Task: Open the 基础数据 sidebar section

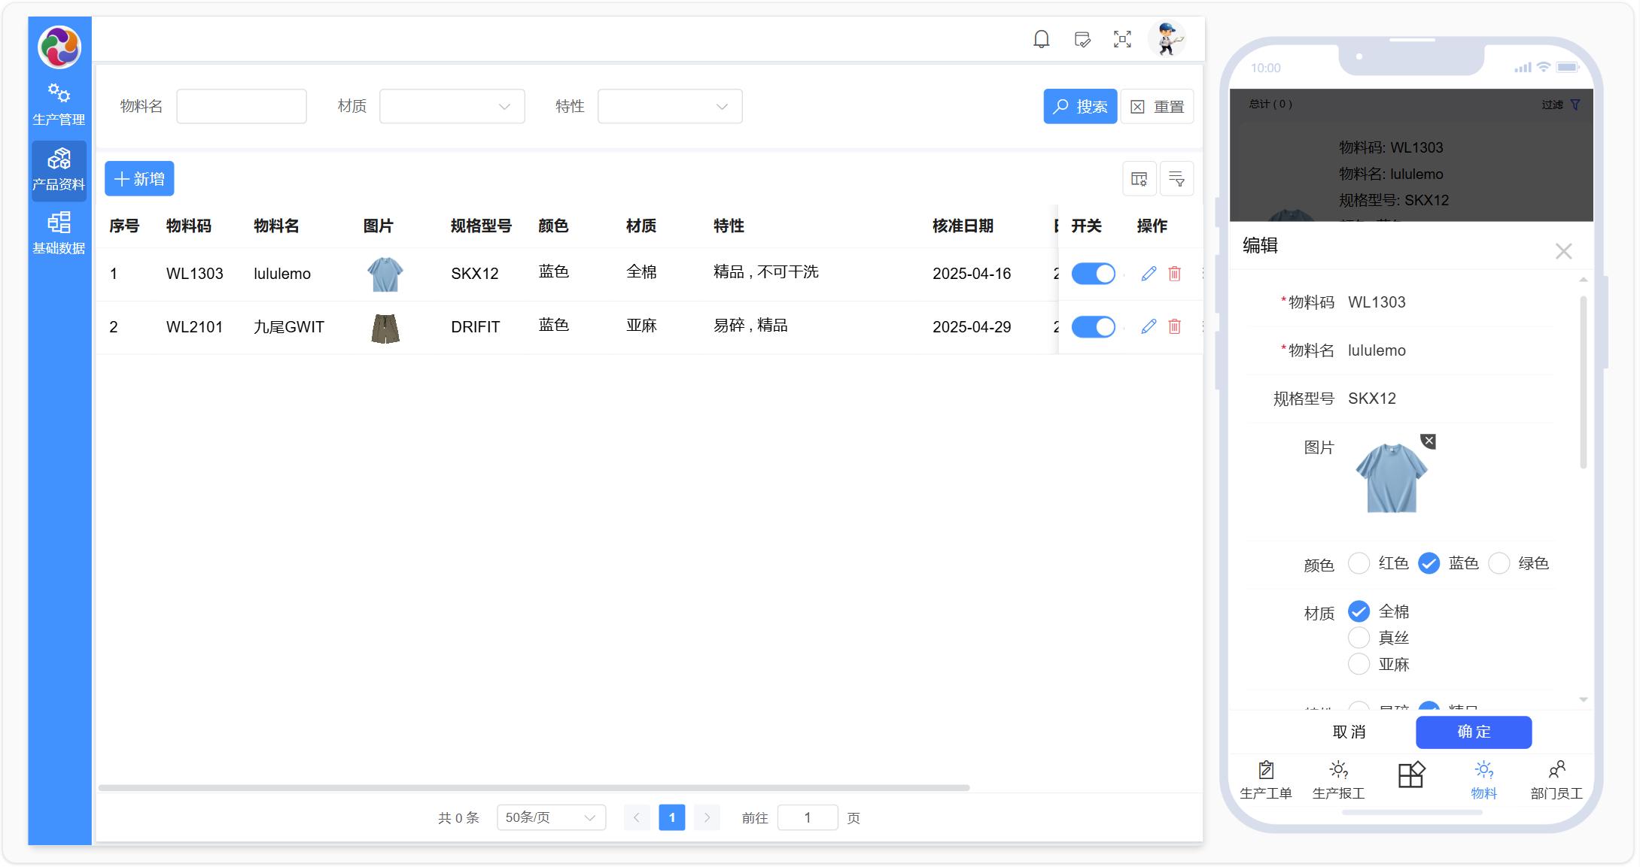Action: tap(59, 233)
